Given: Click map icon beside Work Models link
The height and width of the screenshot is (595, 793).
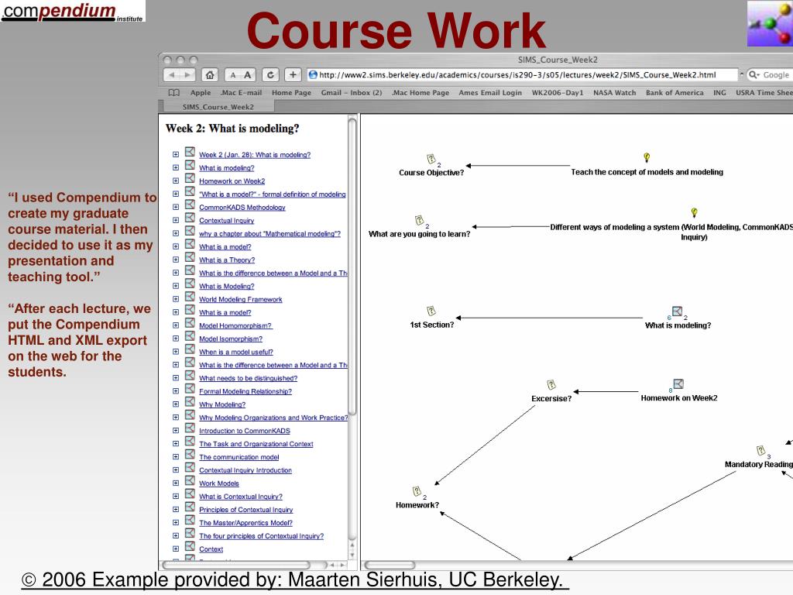Looking at the screenshot, I should pyautogui.click(x=190, y=480).
